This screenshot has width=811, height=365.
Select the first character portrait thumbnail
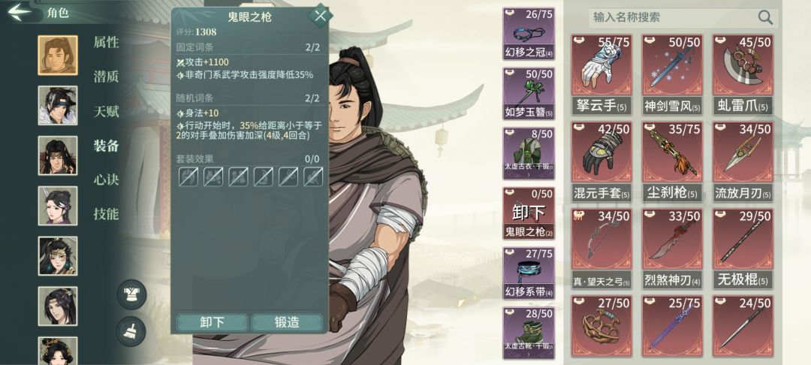pyautogui.click(x=58, y=56)
